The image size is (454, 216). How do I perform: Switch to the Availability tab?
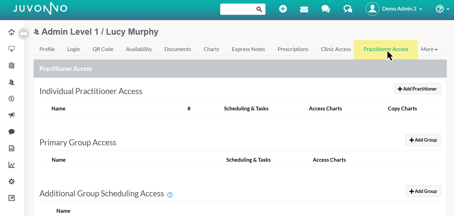tap(139, 49)
